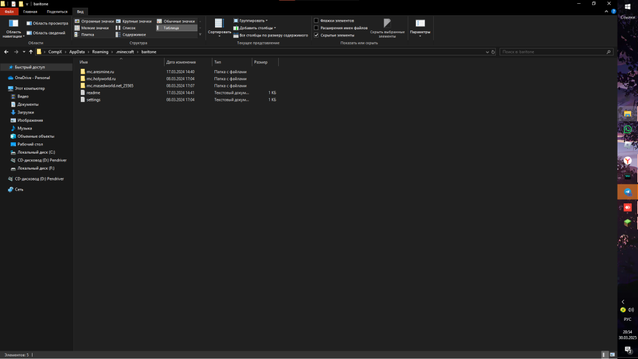Viewport: 638px width, 359px height.
Task: Navigate to CompX in breadcrumb
Action: [55, 52]
